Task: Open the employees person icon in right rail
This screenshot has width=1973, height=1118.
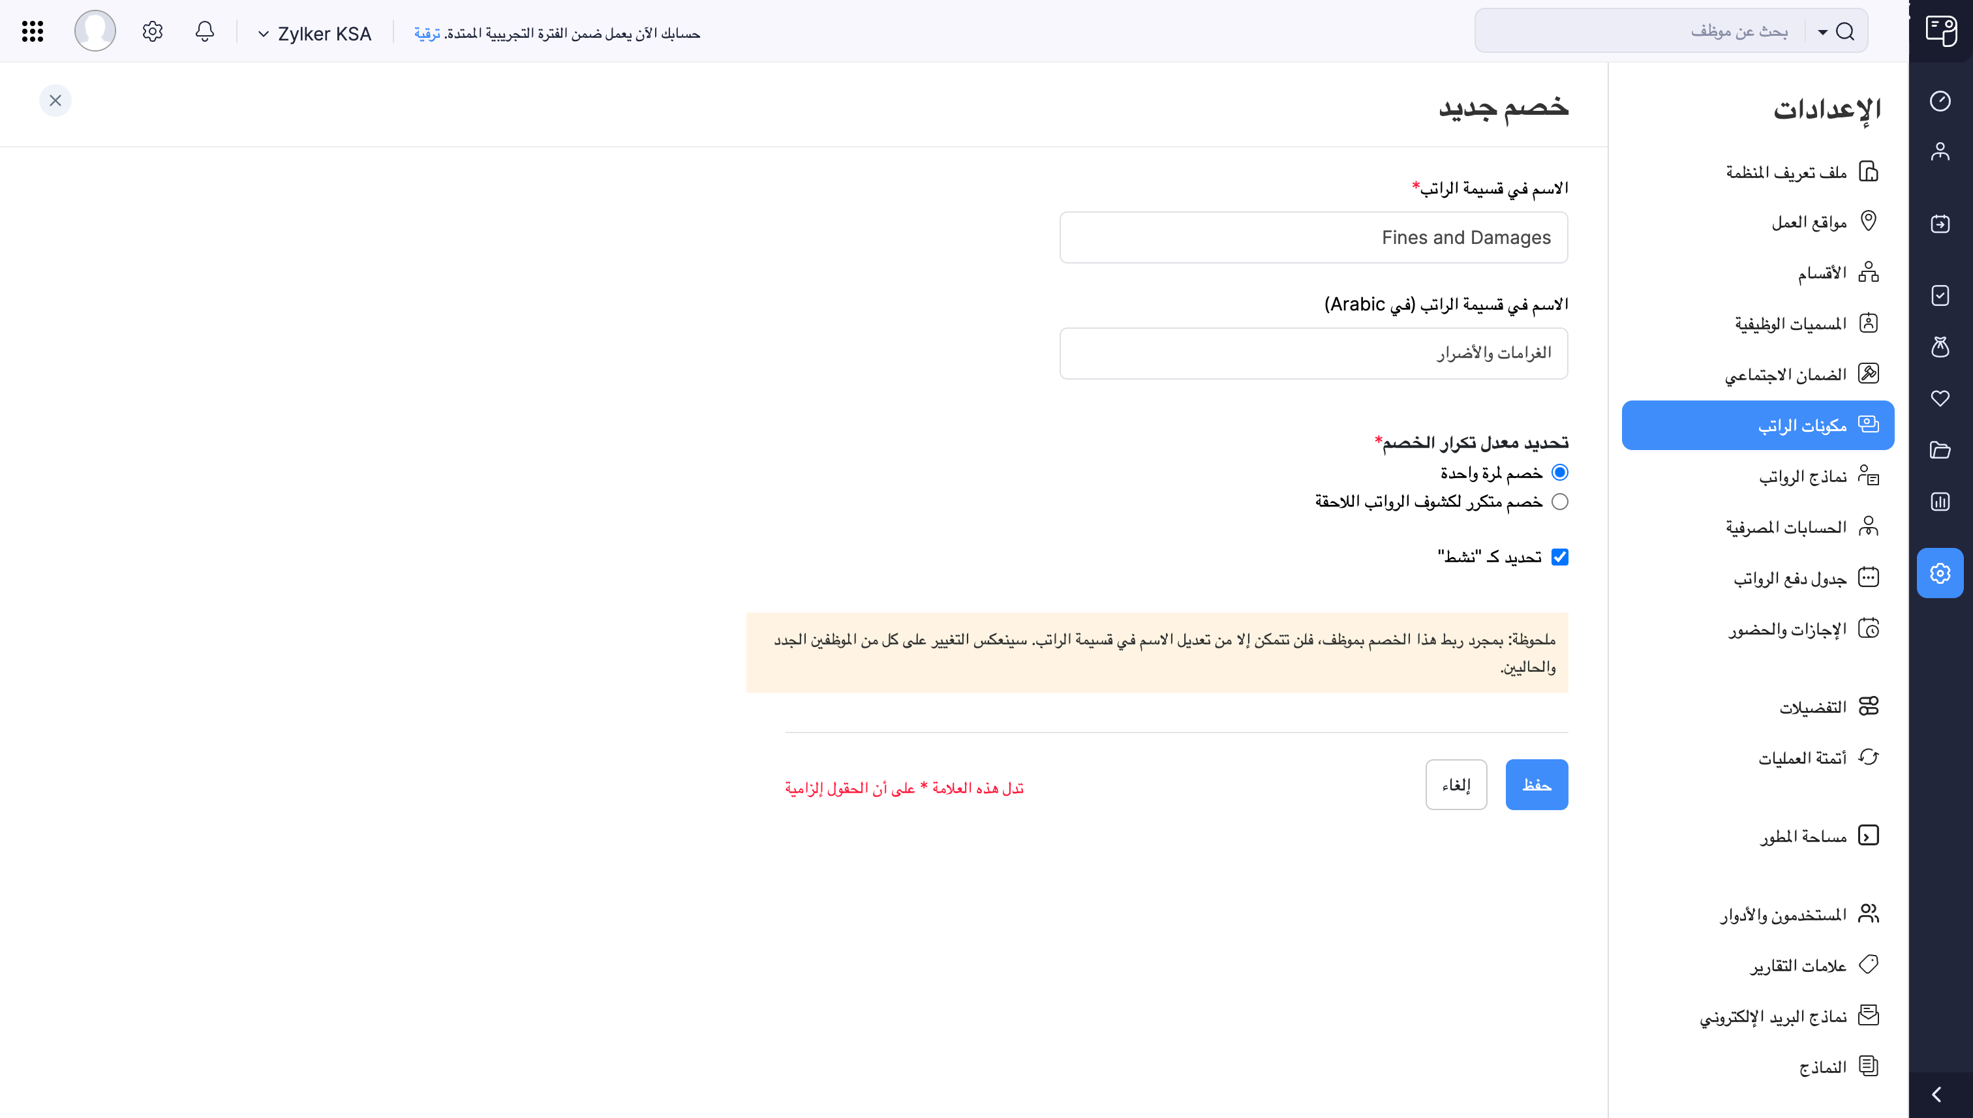Action: click(1940, 151)
